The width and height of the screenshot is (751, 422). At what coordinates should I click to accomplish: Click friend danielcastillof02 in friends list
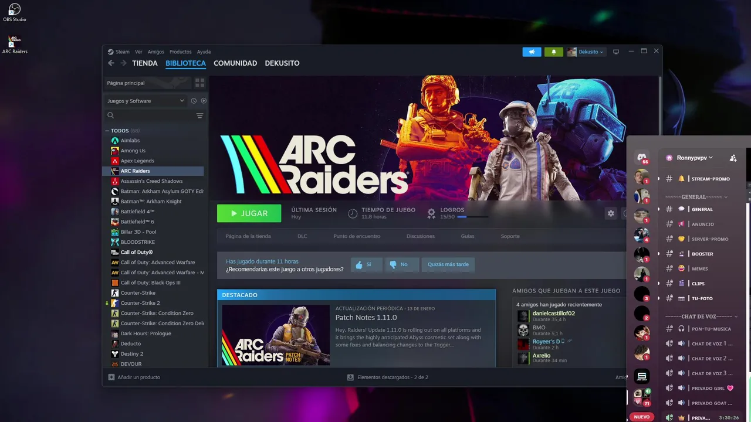click(x=553, y=314)
